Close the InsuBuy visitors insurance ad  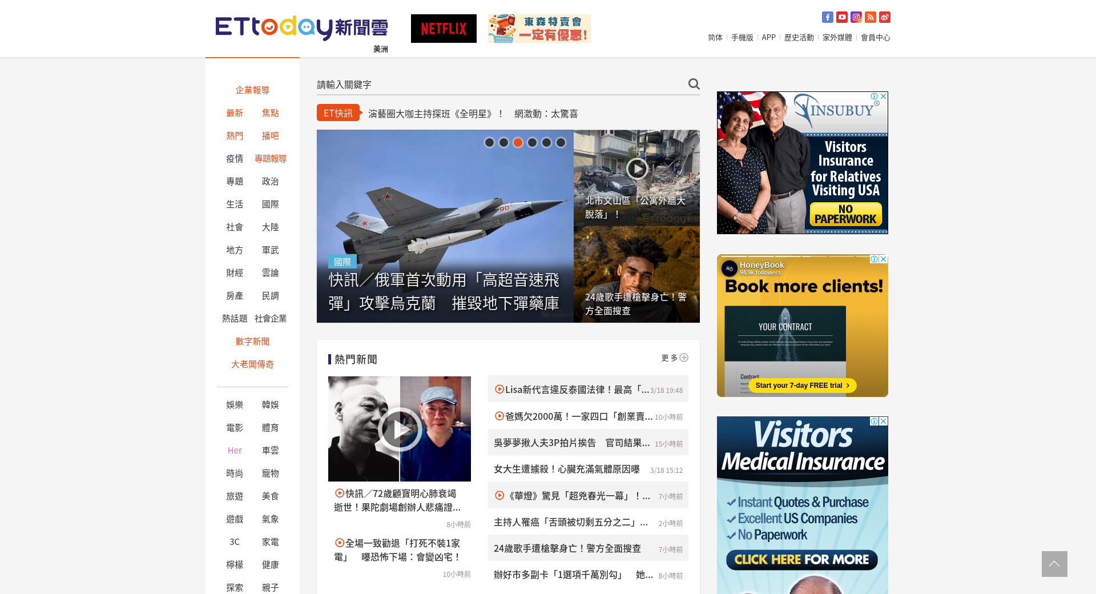tap(883, 97)
